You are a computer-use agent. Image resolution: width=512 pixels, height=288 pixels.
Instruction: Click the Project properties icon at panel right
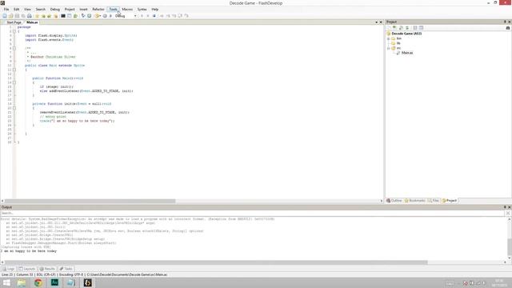coord(508,28)
